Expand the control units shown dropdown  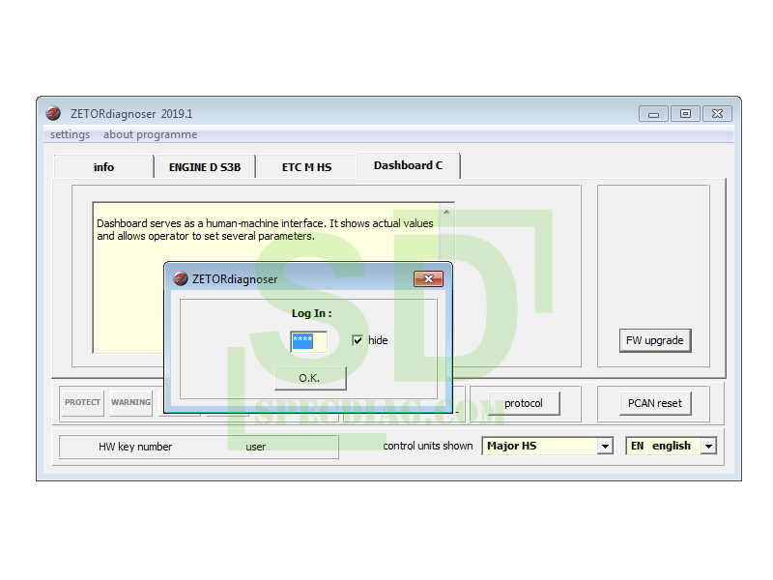(605, 447)
